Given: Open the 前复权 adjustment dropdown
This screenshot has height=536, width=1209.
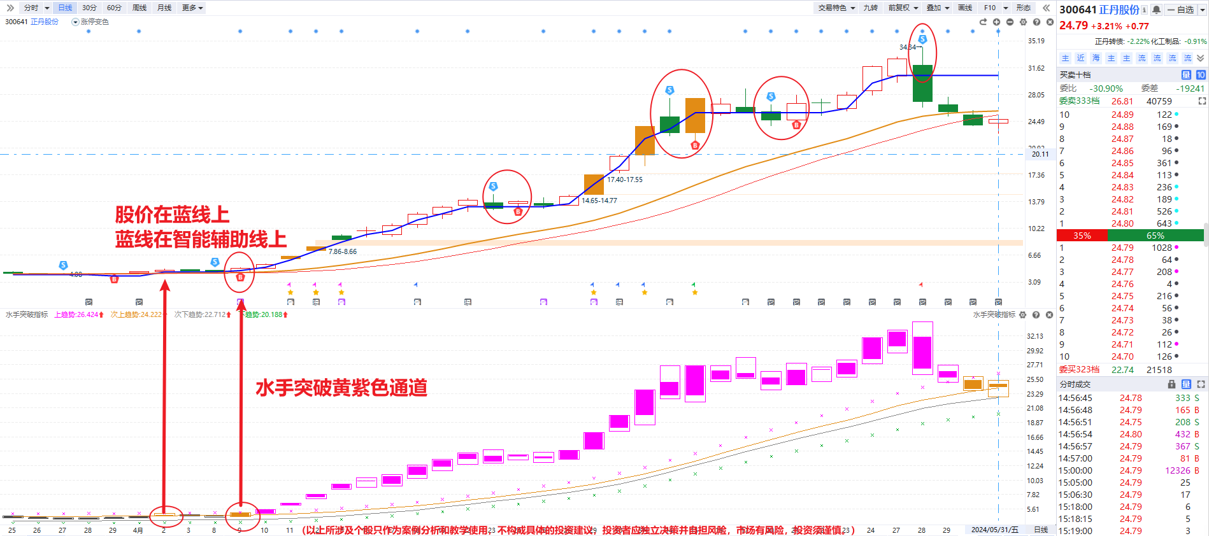Looking at the screenshot, I should [x=903, y=8].
